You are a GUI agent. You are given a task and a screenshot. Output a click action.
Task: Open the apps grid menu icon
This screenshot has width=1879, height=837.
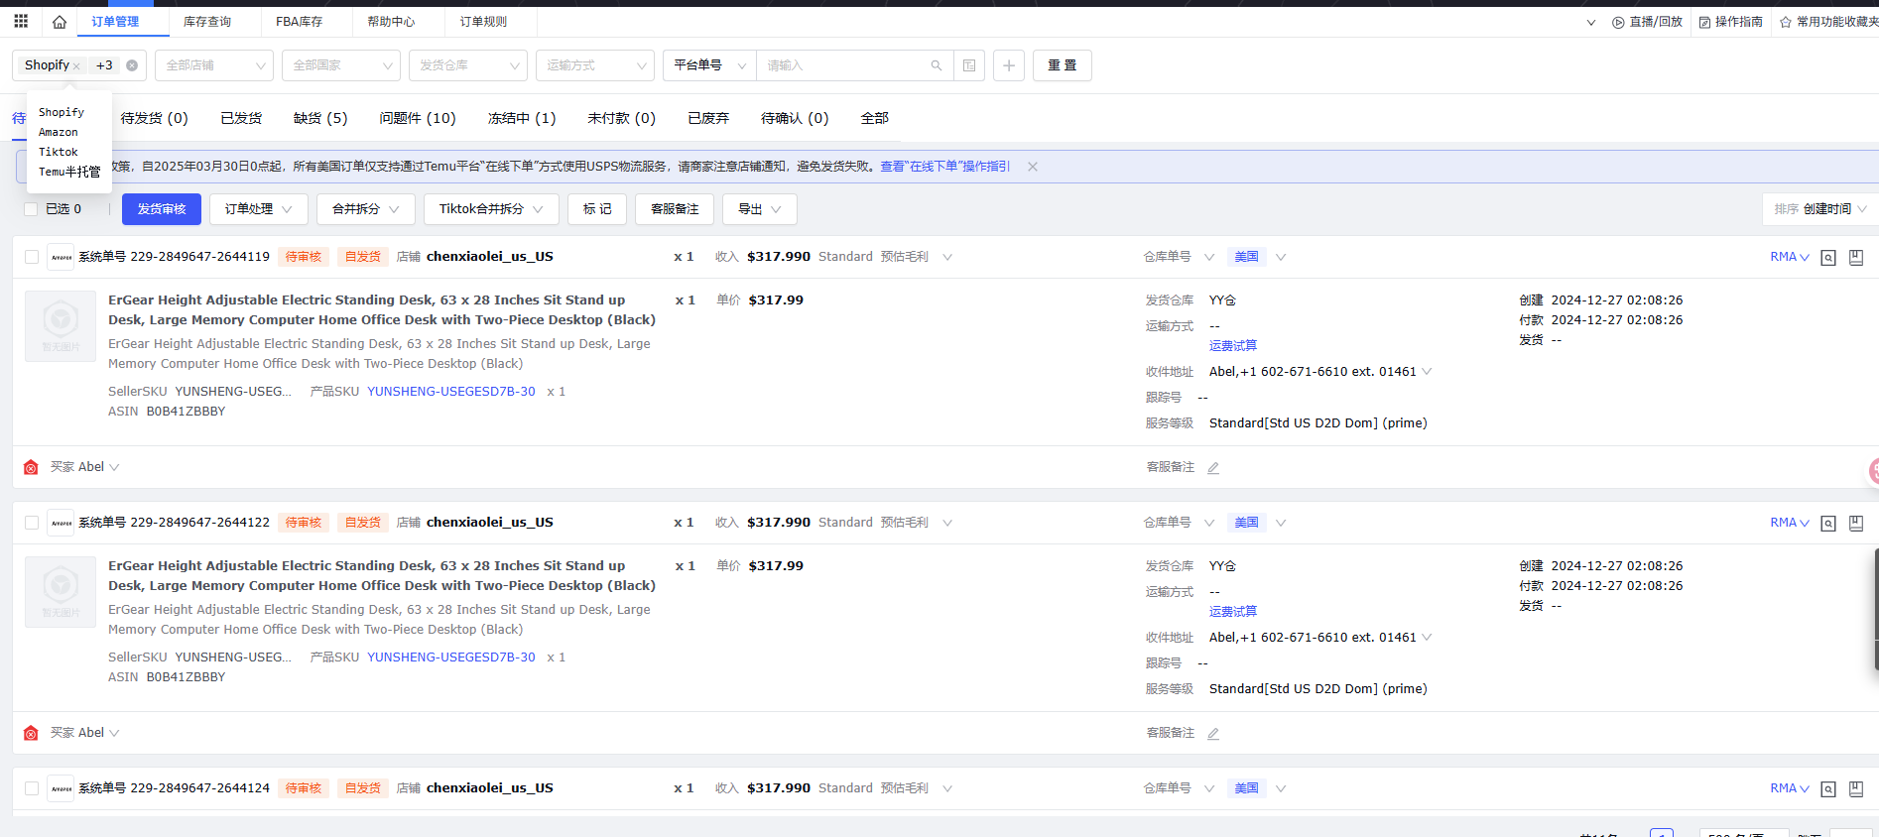tap(21, 21)
